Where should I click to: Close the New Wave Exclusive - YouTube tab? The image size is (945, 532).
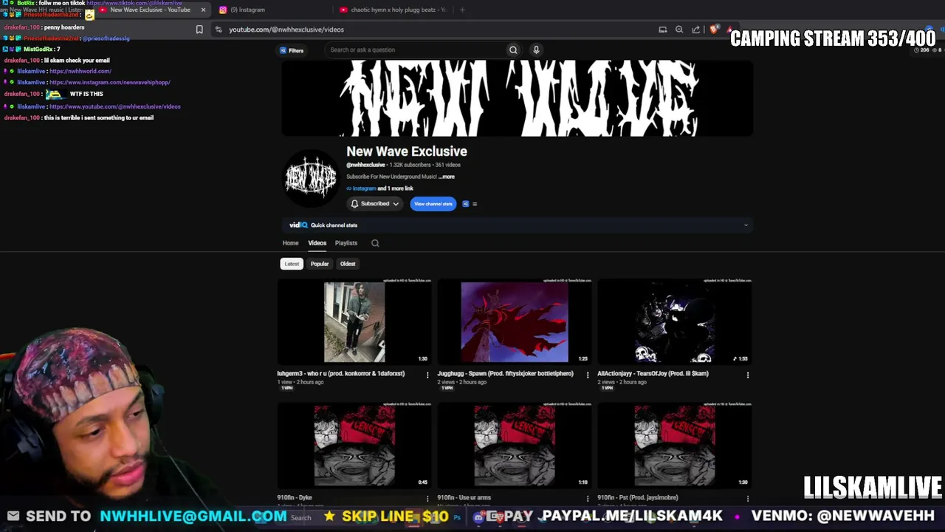[203, 10]
